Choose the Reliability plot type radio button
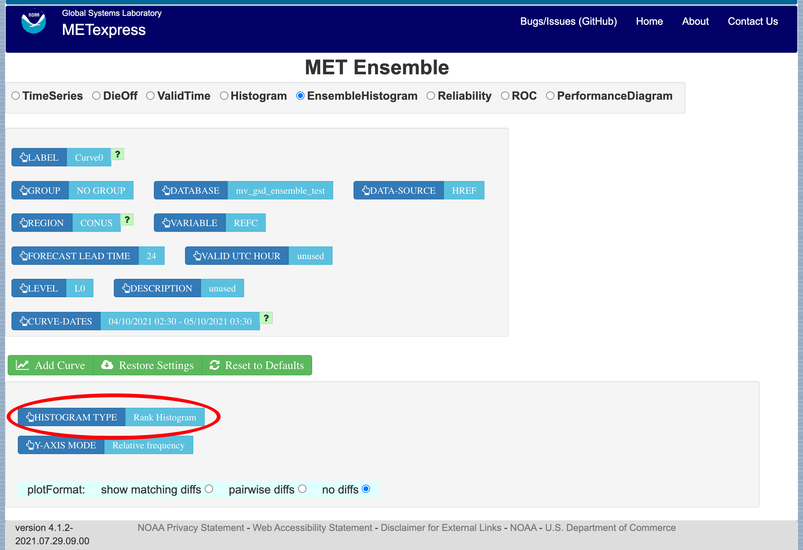Viewport: 803px width, 550px height. pos(430,96)
